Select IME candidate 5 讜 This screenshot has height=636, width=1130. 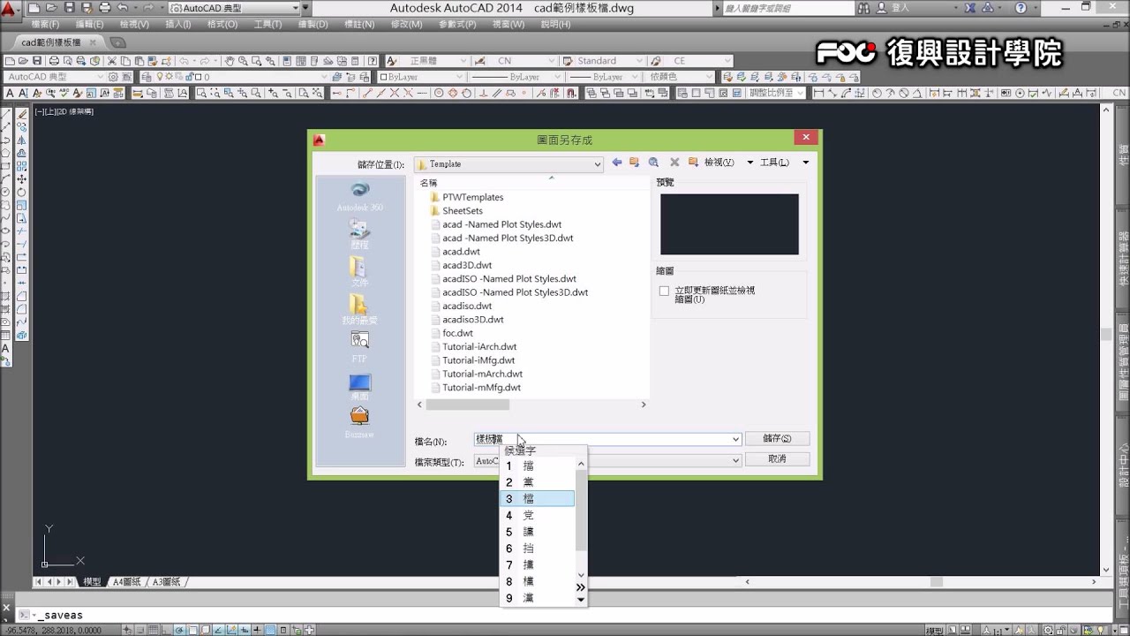click(x=537, y=532)
